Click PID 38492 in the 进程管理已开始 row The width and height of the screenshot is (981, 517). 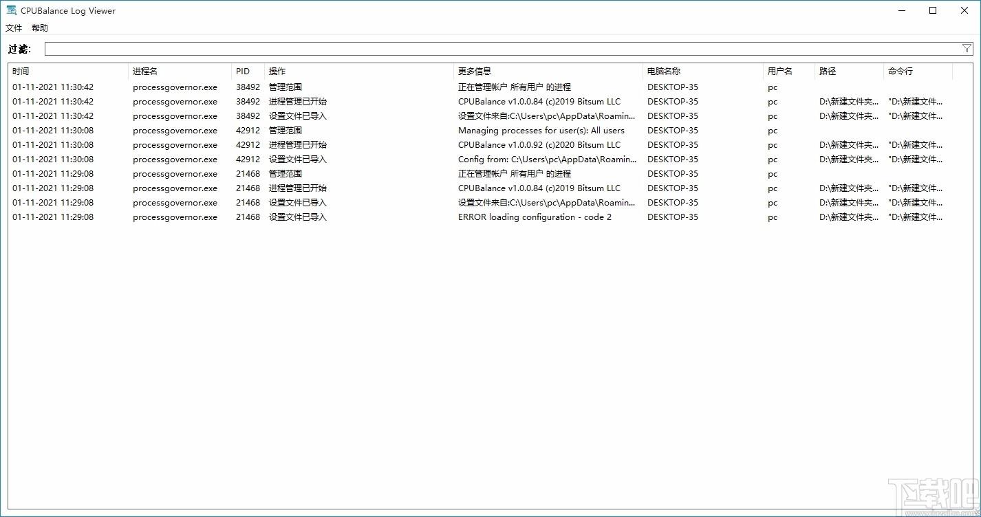click(x=248, y=102)
